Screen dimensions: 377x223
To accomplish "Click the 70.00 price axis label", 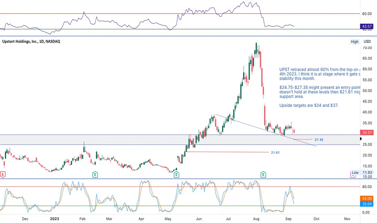I will 367,48.
